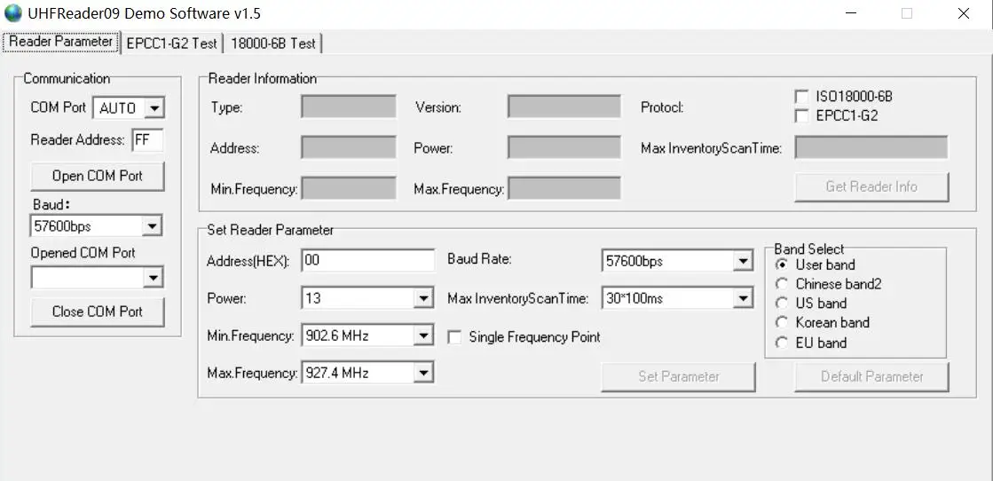The height and width of the screenshot is (481, 993).
Task: Click the Reader Address input field
Action: point(146,140)
